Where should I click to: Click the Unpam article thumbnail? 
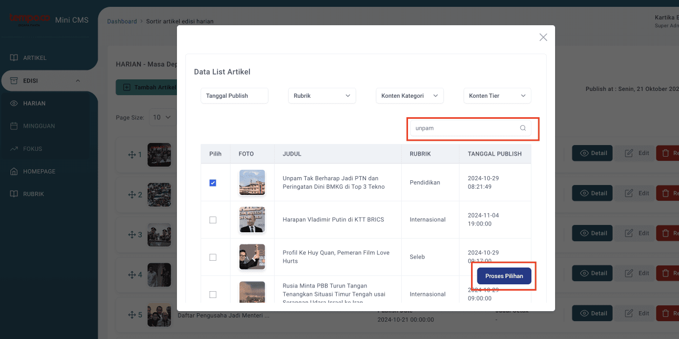252,182
